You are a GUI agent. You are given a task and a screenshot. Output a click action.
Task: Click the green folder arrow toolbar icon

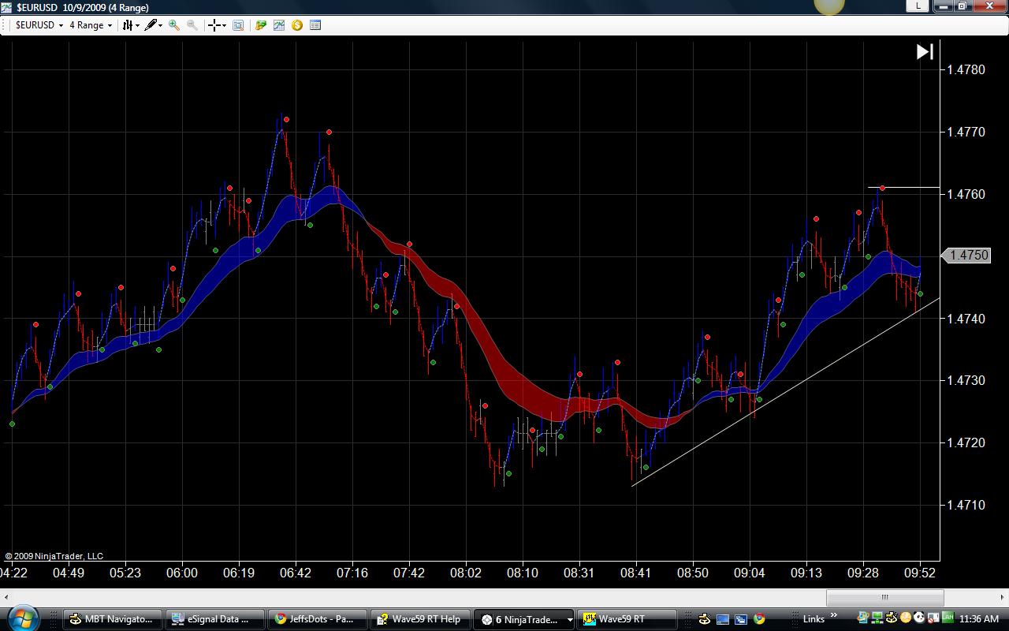click(x=261, y=25)
